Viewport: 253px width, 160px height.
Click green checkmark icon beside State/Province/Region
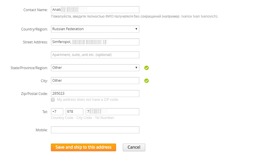(x=146, y=68)
